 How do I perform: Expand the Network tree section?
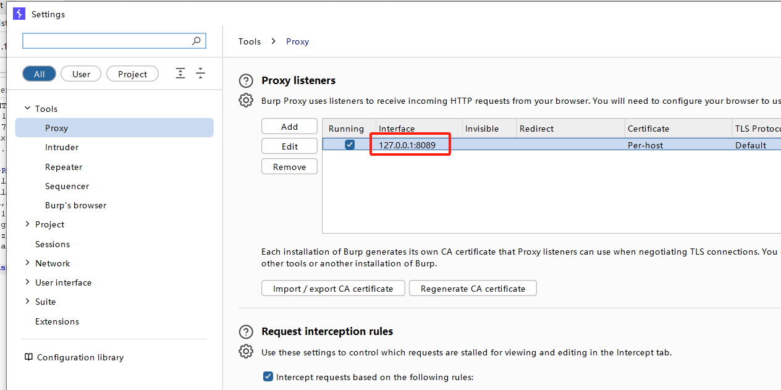[x=27, y=263]
